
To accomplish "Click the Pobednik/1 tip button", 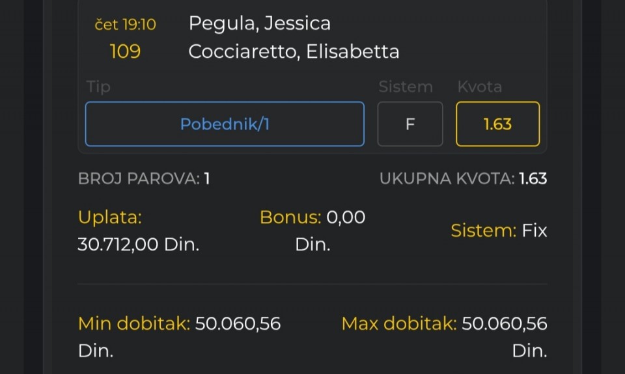I will click(225, 124).
